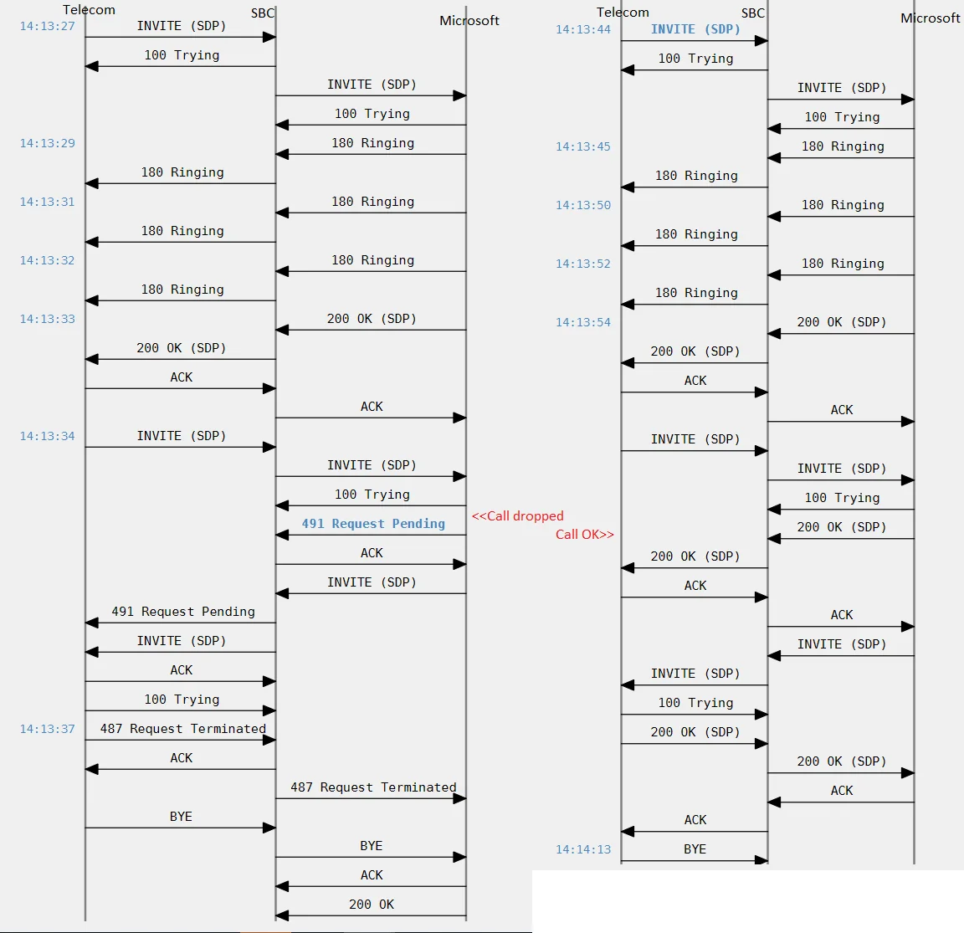Screen dimensions: 964x933
Task: Select the timestamp 14:14:13
Action: tap(582, 848)
